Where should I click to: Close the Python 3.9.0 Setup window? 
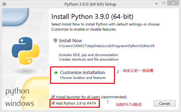[173, 3]
